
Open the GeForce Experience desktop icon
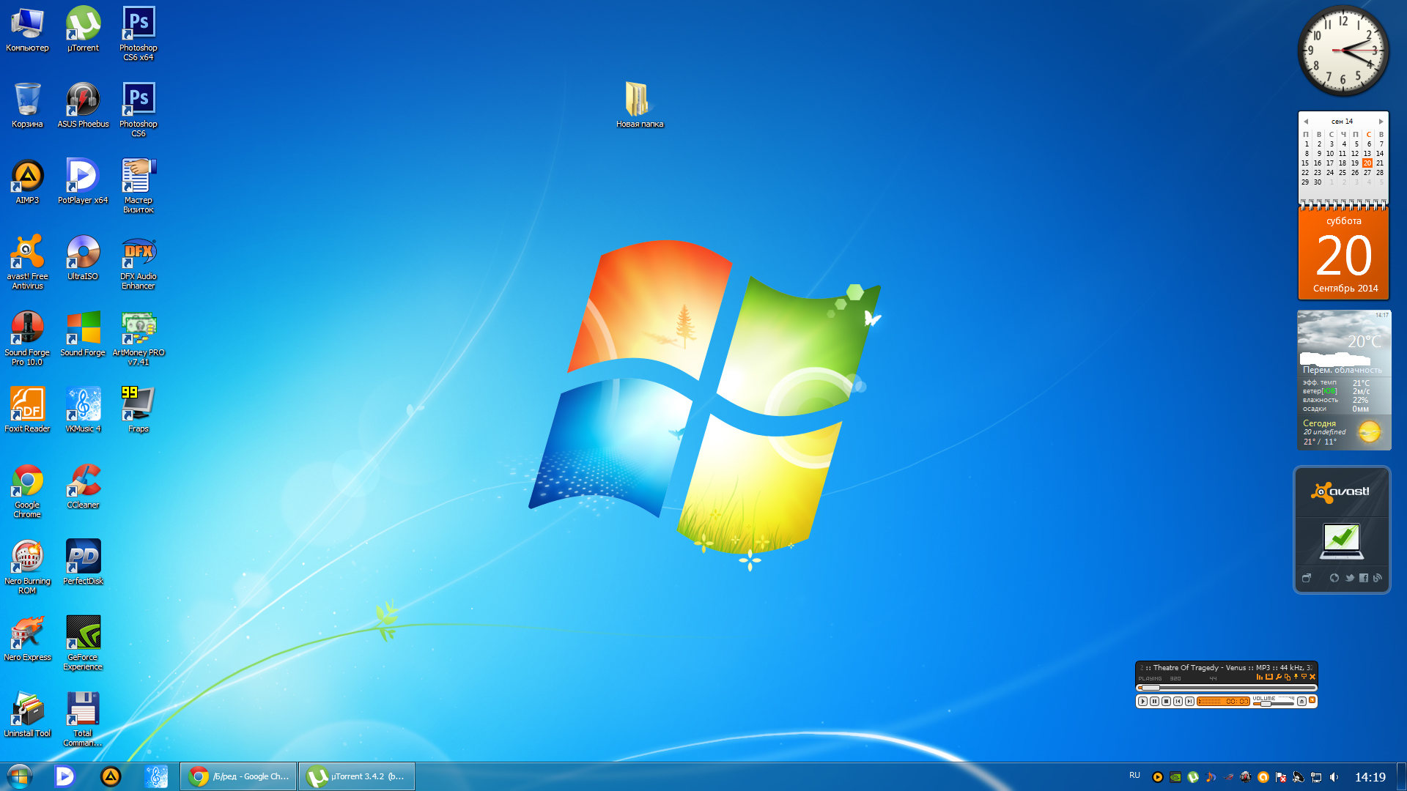[x=83, y=634]
